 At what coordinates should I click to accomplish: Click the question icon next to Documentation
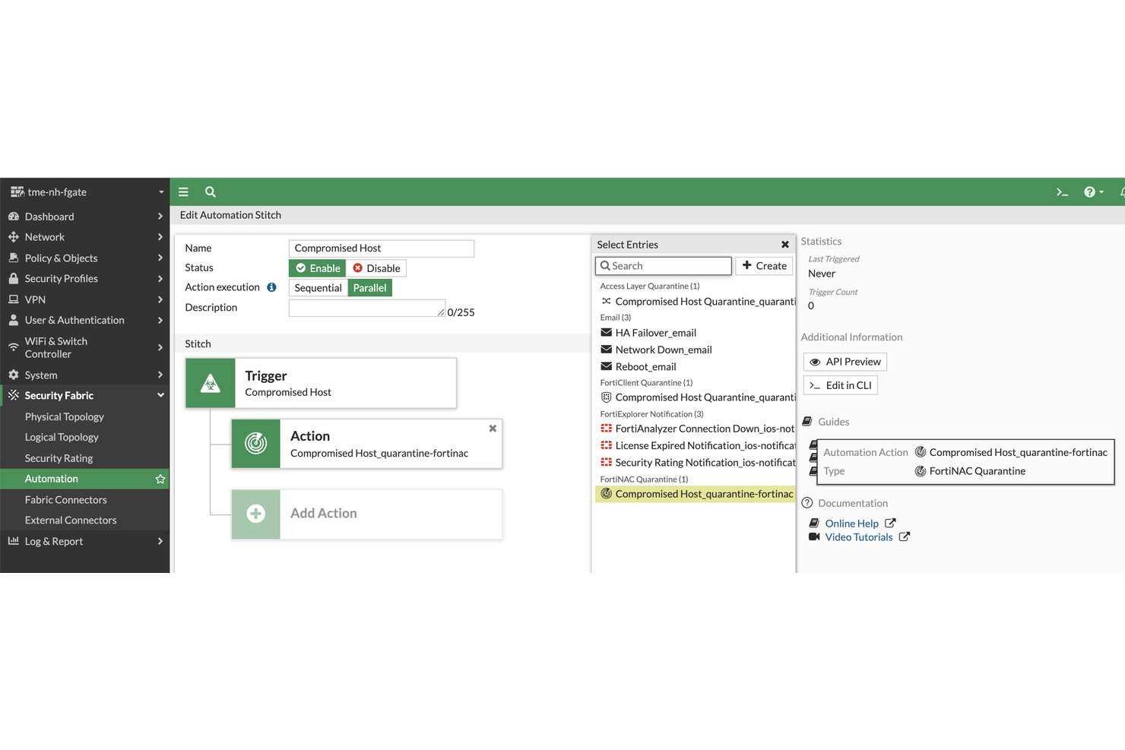[x=807, y=503]
